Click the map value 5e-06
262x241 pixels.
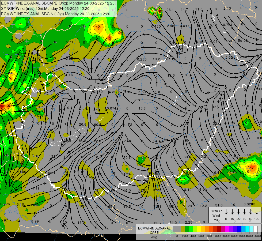click(x=243, y=41)
